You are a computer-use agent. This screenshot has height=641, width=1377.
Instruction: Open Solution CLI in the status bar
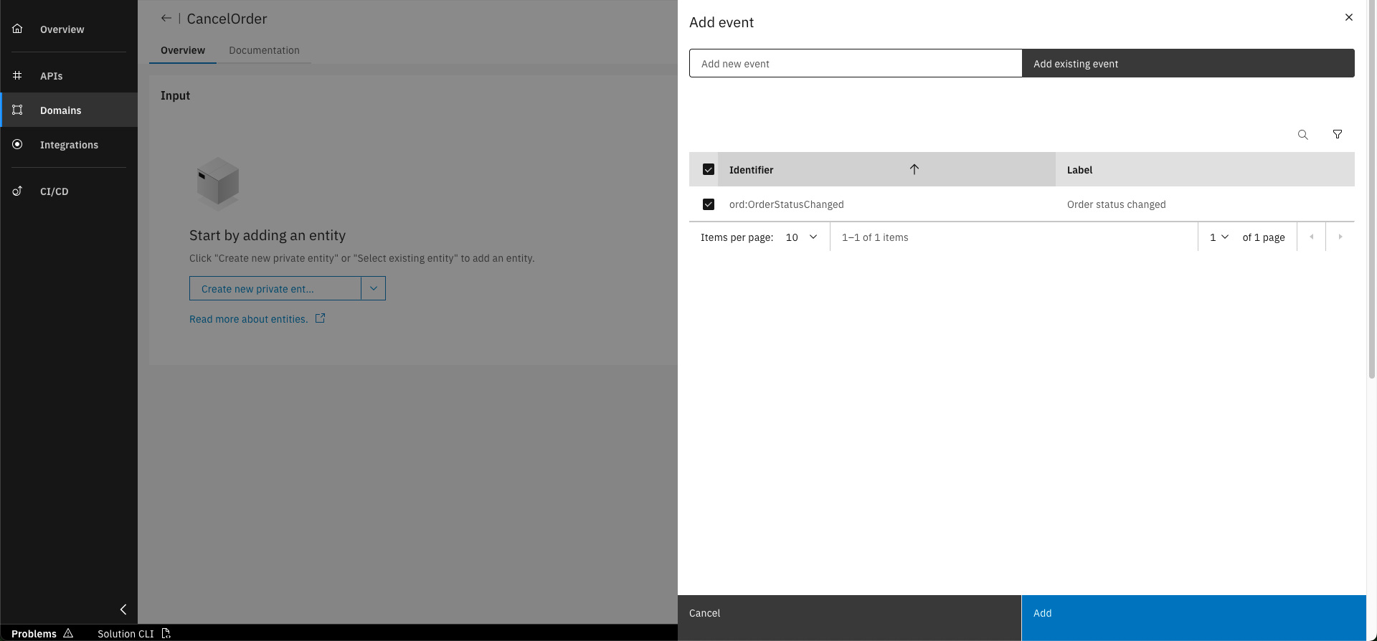[133, 633]
